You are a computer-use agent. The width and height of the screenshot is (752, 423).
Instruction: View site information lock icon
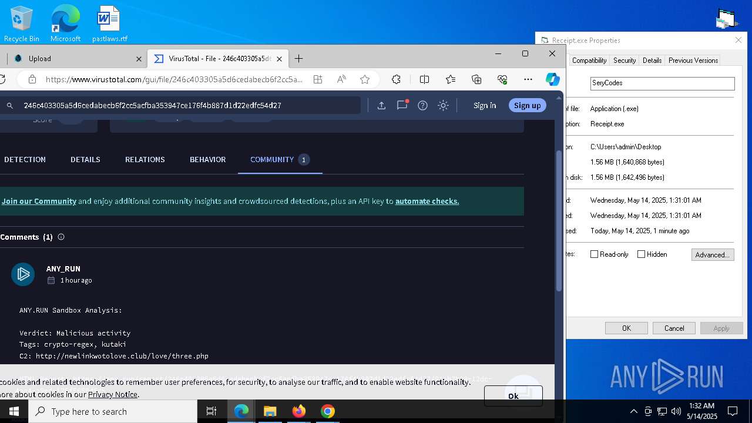32,79
